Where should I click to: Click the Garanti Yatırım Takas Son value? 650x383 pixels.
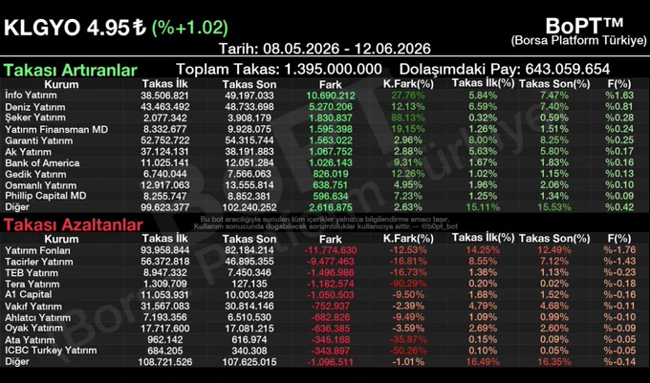point(249,140)
